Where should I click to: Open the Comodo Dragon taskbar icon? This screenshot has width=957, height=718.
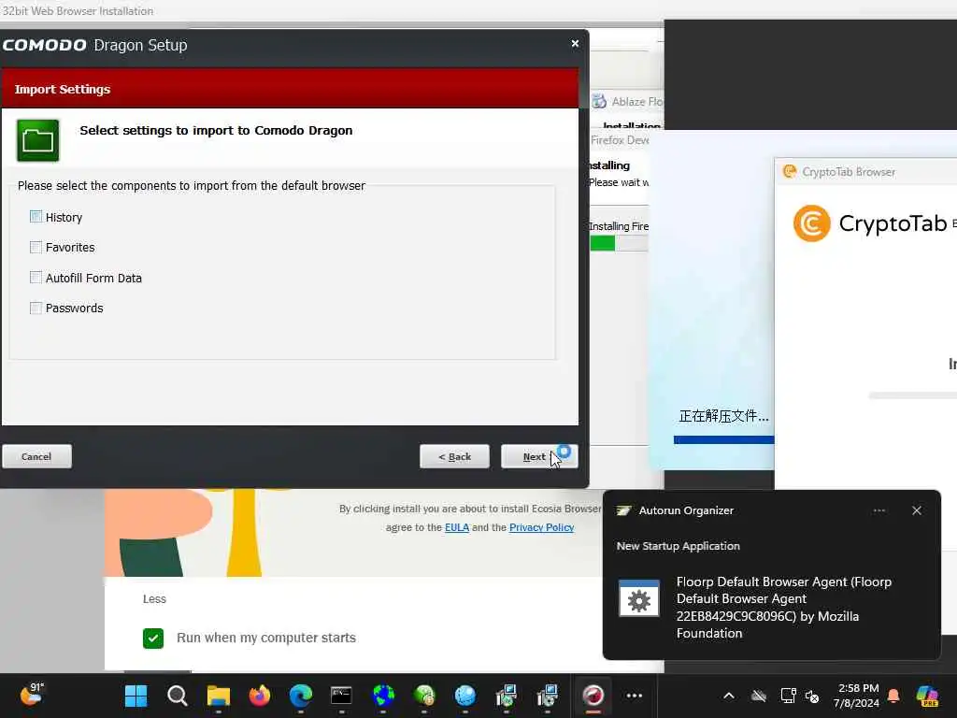coord(593,696)
